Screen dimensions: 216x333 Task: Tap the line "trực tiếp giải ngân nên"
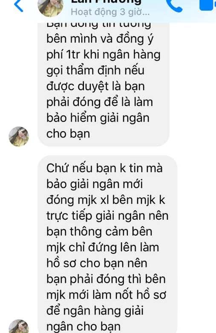click(107, 216)
